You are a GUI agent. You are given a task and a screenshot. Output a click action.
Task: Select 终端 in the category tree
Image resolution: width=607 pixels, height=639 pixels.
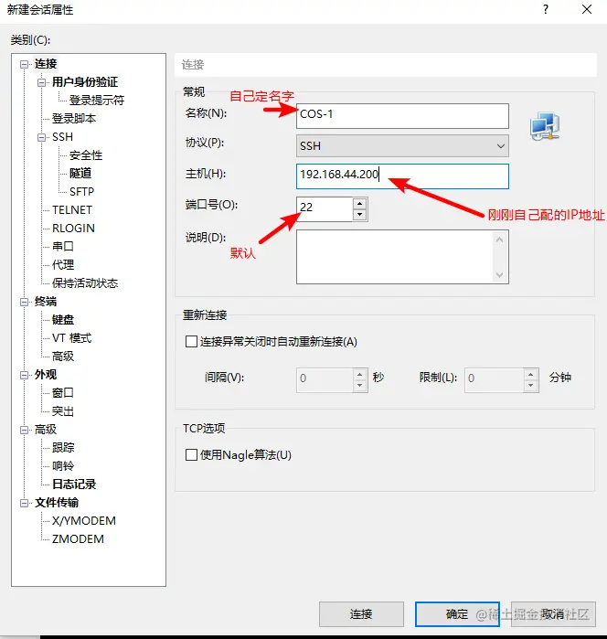click(46, 302)
